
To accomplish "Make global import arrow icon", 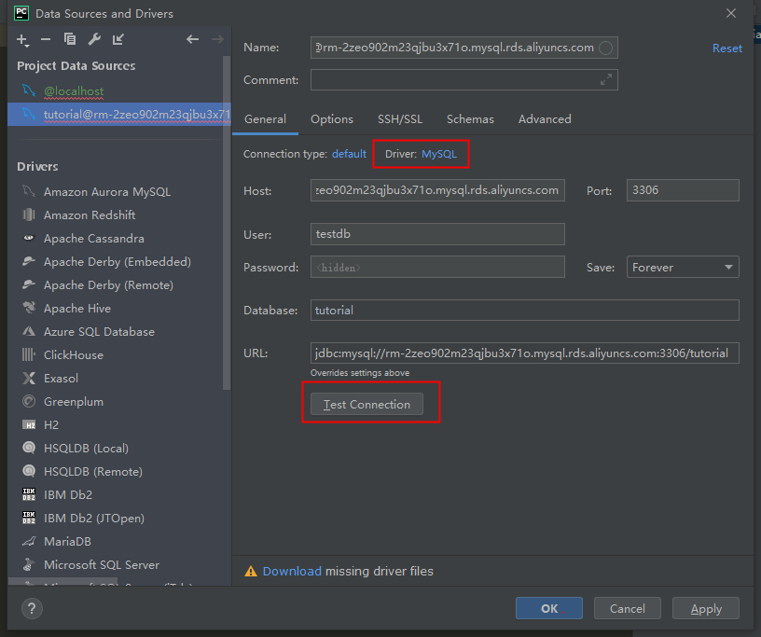I will click(x=118, y=39).
